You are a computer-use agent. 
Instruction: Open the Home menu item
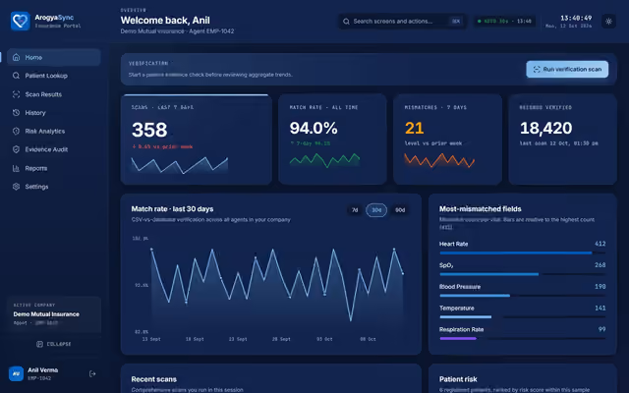pos(54,57)
